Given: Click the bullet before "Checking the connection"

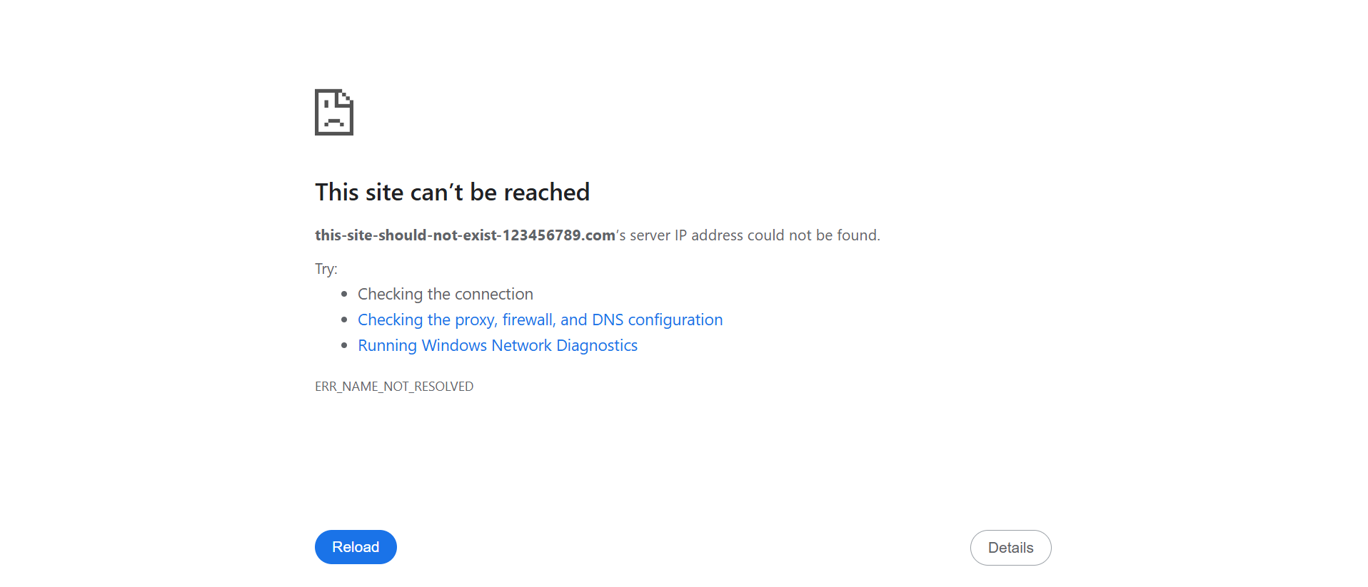Looking at the screenshot, I should pos(344,294).
